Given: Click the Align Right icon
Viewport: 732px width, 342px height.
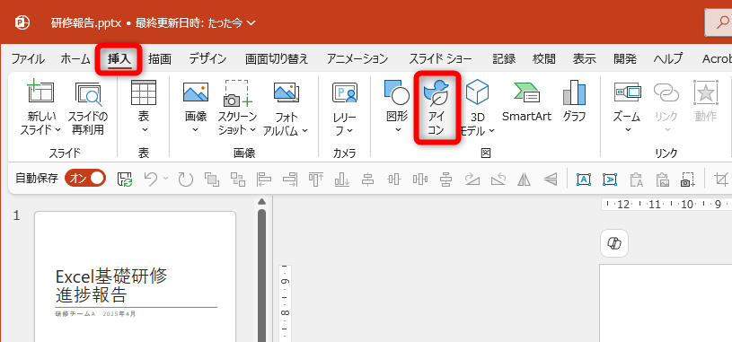Looking at the screenshot, I should click(x=290, y=179).
